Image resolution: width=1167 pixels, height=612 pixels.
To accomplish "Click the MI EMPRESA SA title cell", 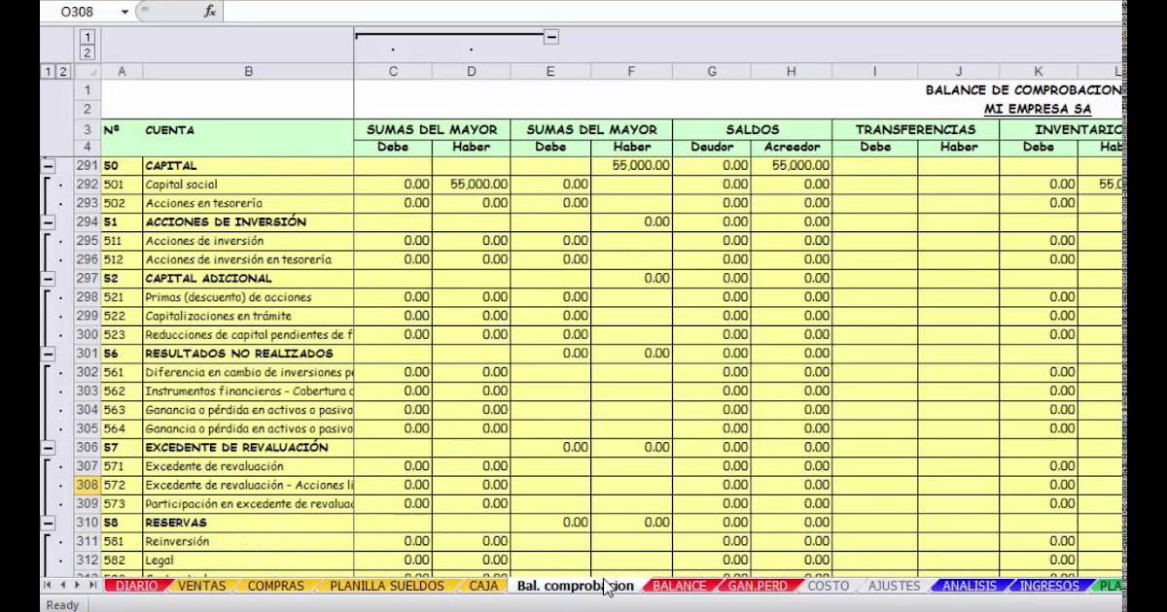I will pyautogui.click(x=1037, y=109).
